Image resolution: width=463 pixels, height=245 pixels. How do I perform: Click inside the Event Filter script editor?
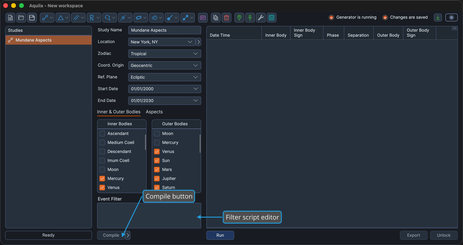[149, 216]
